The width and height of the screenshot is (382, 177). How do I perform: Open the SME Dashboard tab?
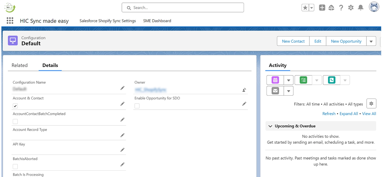(157, 21)
